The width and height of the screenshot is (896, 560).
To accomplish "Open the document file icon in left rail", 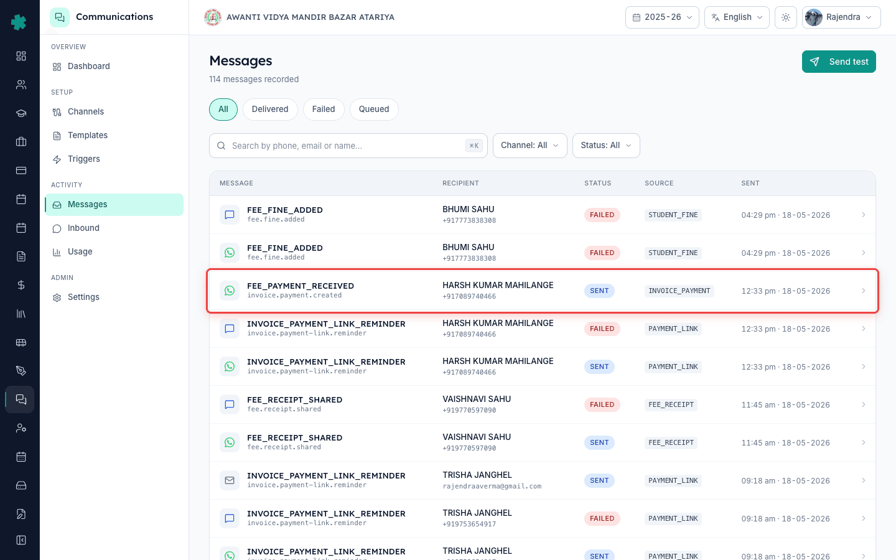I will (x=21, y=256).
